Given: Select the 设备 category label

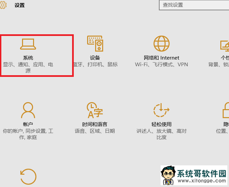Looking at the screenshot, I should coord(95,58).
